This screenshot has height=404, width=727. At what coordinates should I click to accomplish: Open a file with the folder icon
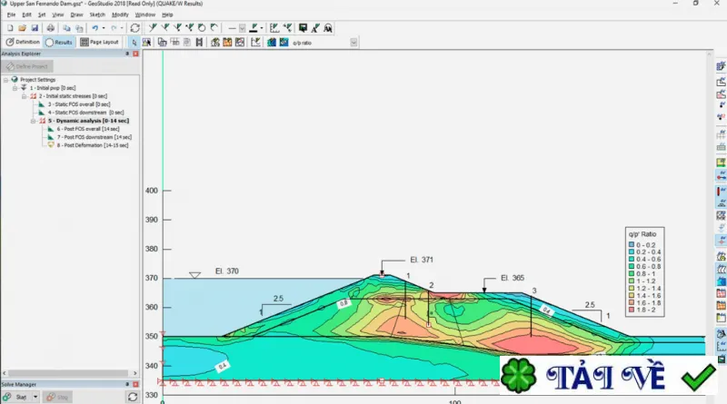click(22, 28)
